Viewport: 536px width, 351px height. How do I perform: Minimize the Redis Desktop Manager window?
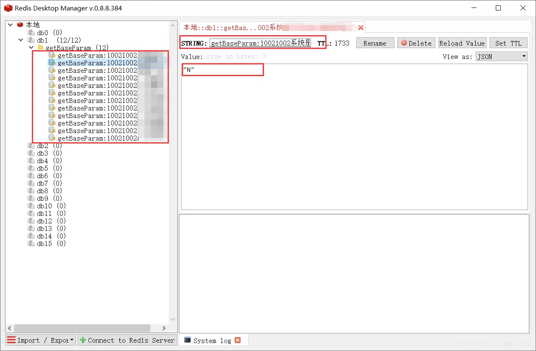(x=474, y=8)
